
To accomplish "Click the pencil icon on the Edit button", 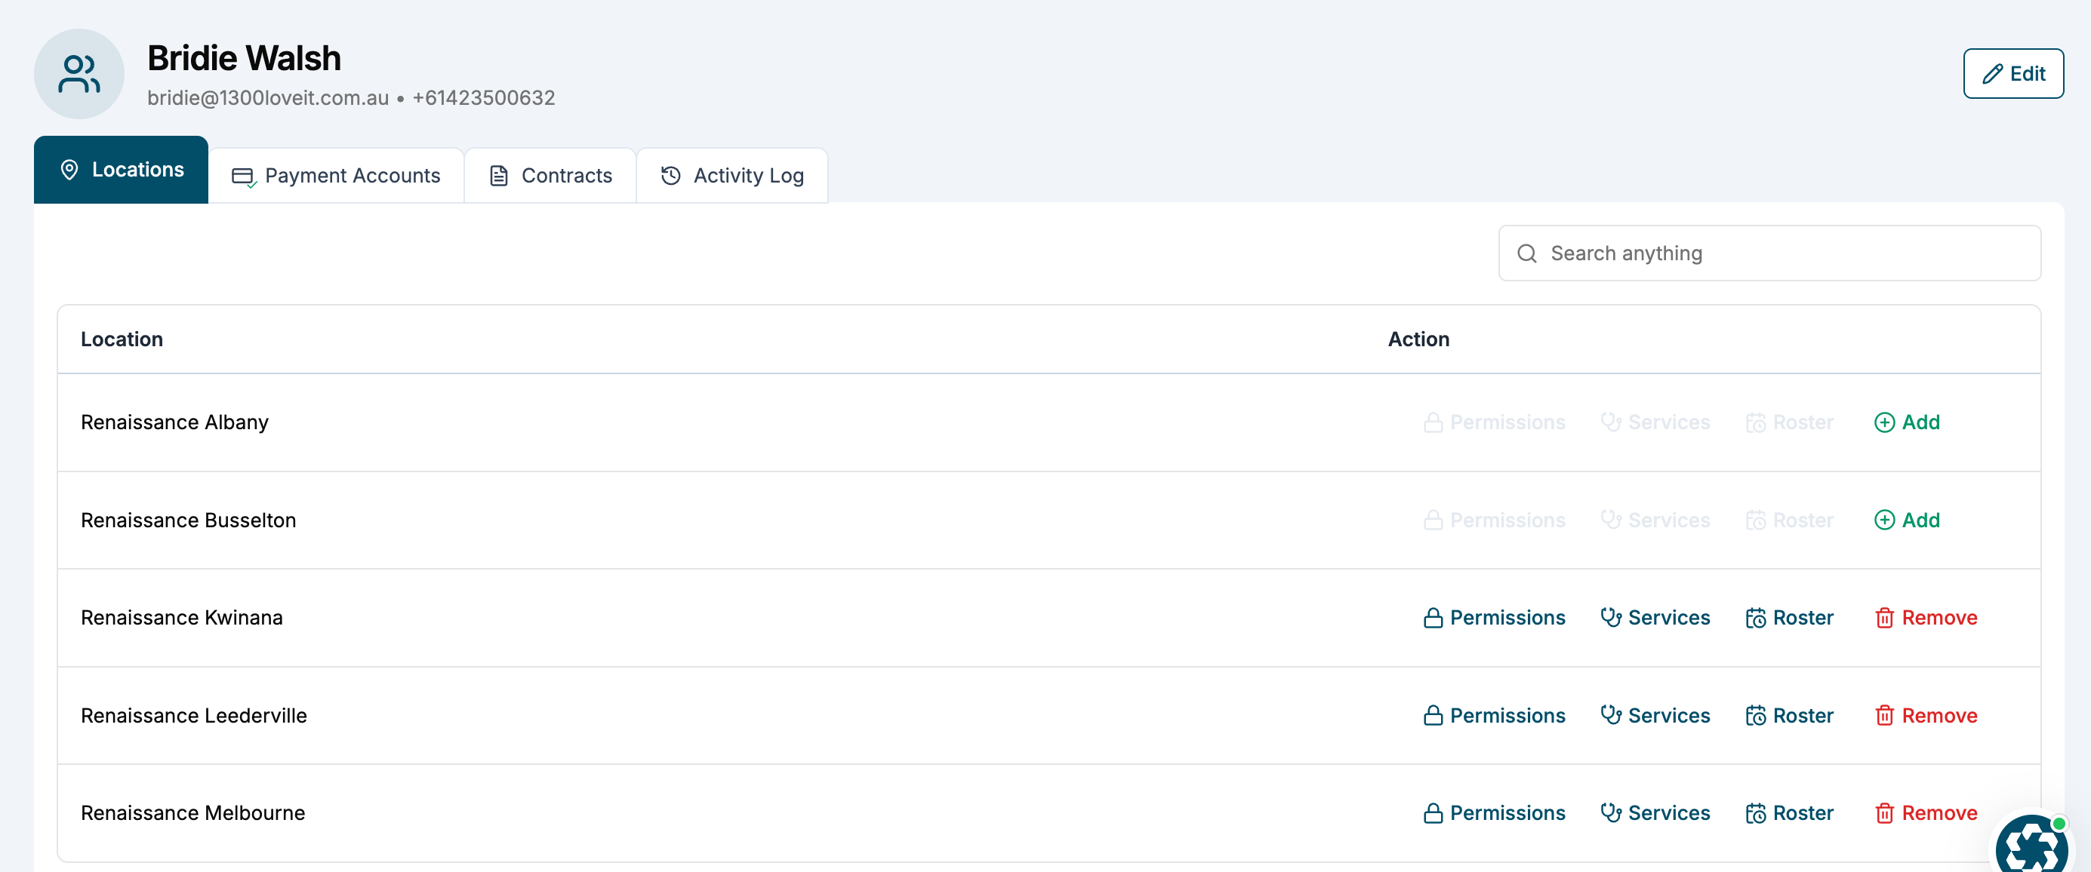I will [x=1992, y=74].
